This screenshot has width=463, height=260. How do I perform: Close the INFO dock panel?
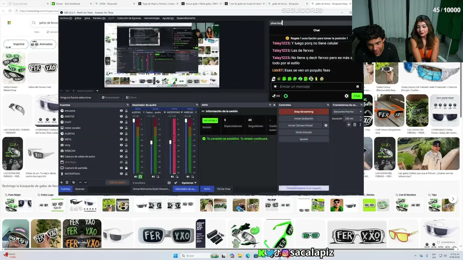point(274,105)
